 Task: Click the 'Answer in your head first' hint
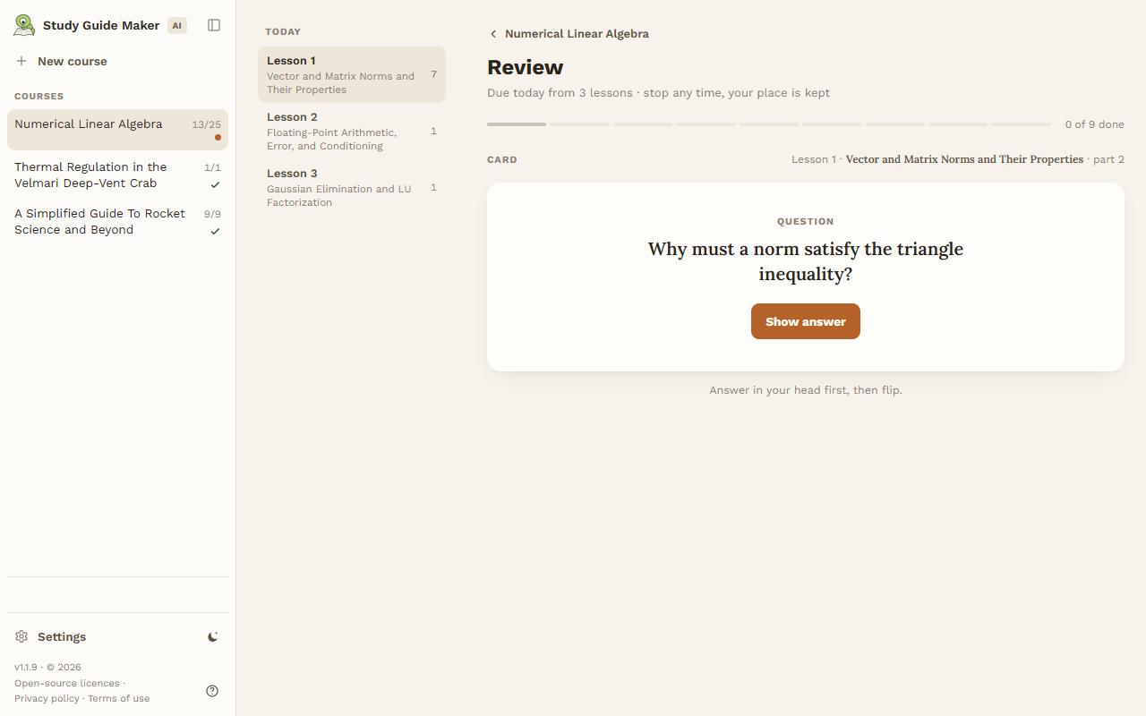point(806,390)
